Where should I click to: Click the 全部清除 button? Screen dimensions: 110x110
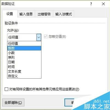click(13, 103)
